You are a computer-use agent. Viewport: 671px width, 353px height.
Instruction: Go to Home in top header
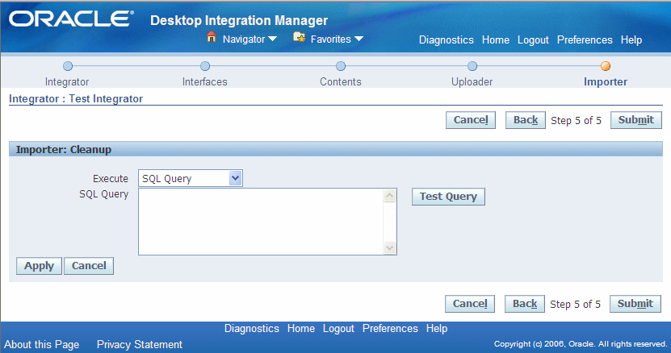coord(496,39)
